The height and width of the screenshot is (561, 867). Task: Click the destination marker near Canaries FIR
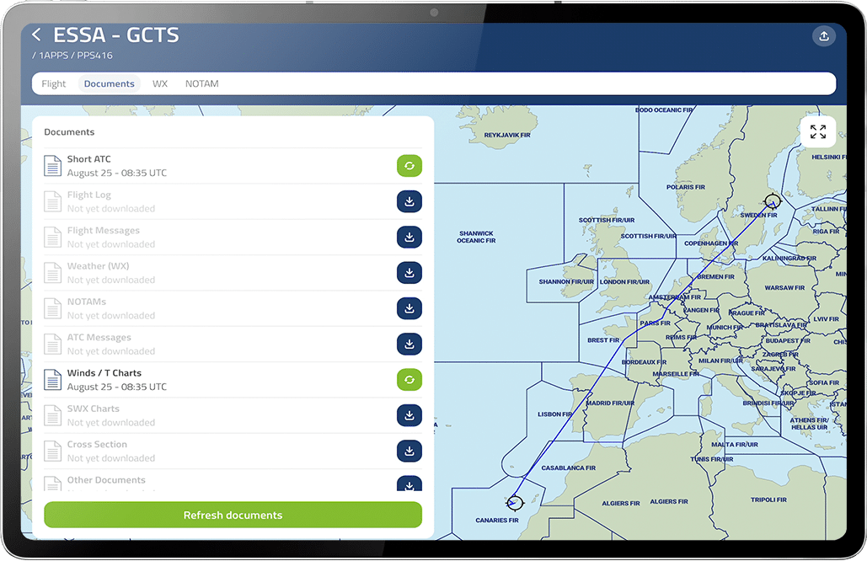point(515,503)
